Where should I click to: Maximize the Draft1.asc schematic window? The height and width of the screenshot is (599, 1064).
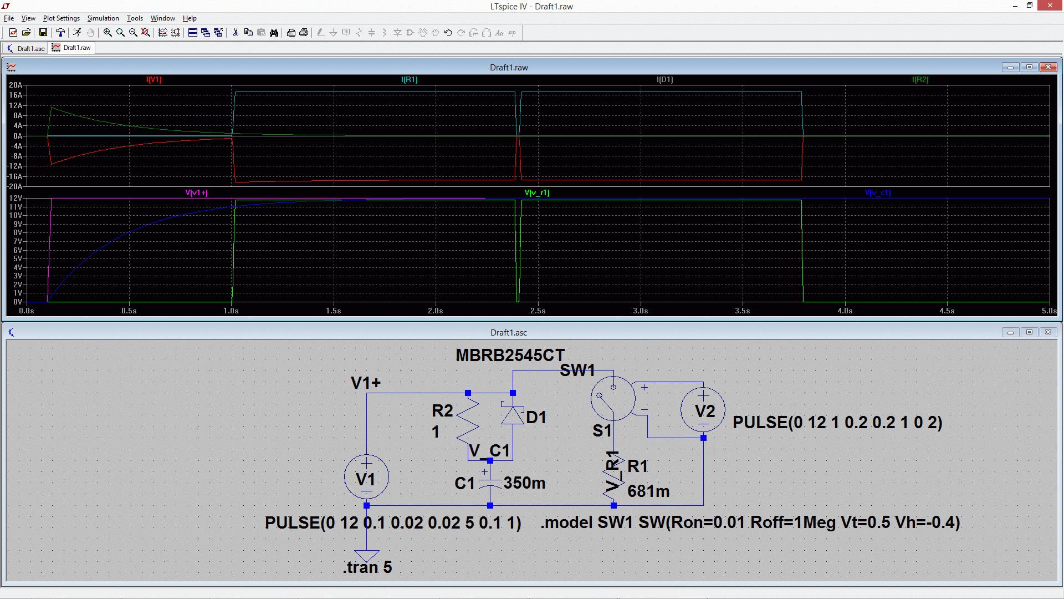point(1029,332)
